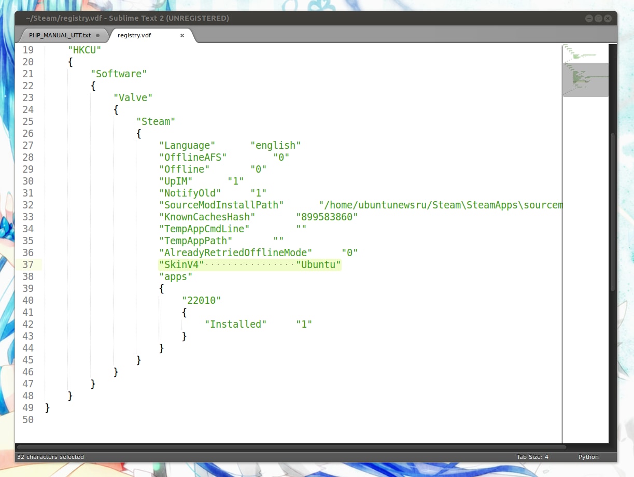This screenshot has width=634, height=477.
Task: Place cursor on the "Software" key
Action: [119, 74]
